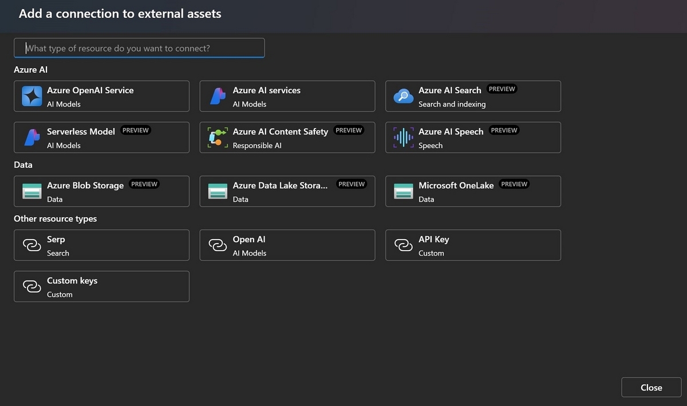Click the Open AI link icon
Image resolution: width=687 pixels, height=406 pixels.
(x=218, y=245)
